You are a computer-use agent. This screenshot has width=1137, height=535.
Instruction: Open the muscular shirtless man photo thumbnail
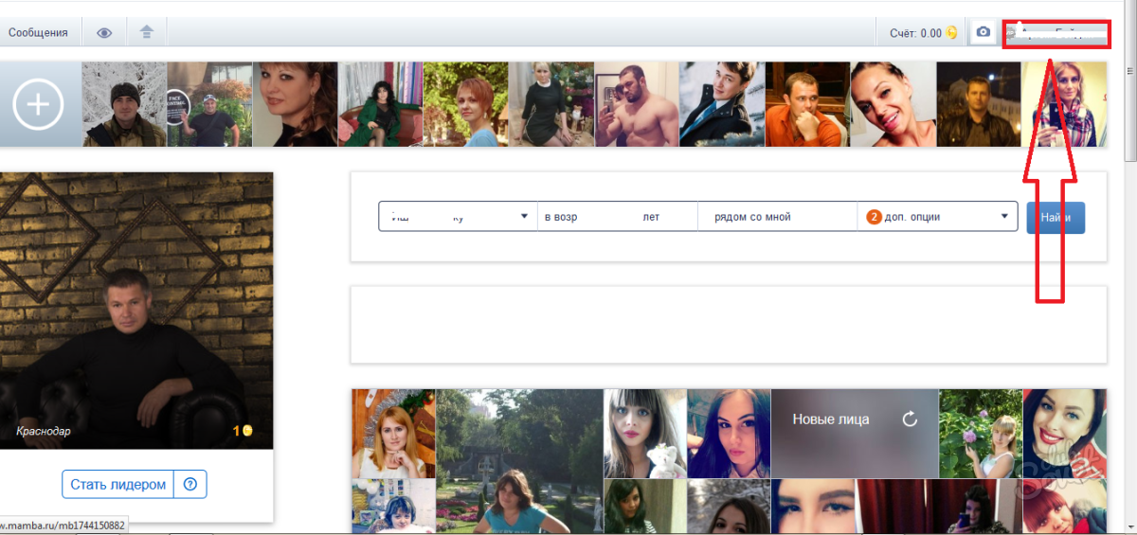[637, 104]
